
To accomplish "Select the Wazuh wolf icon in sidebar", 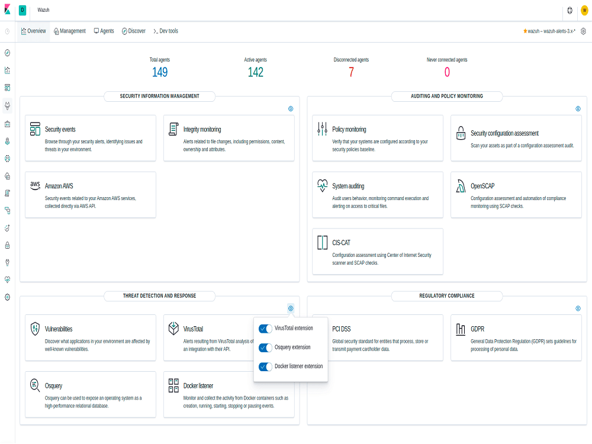I will (7, 106).
